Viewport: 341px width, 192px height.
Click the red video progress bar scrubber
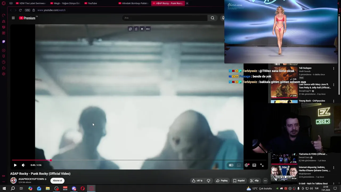pos(51,160)
